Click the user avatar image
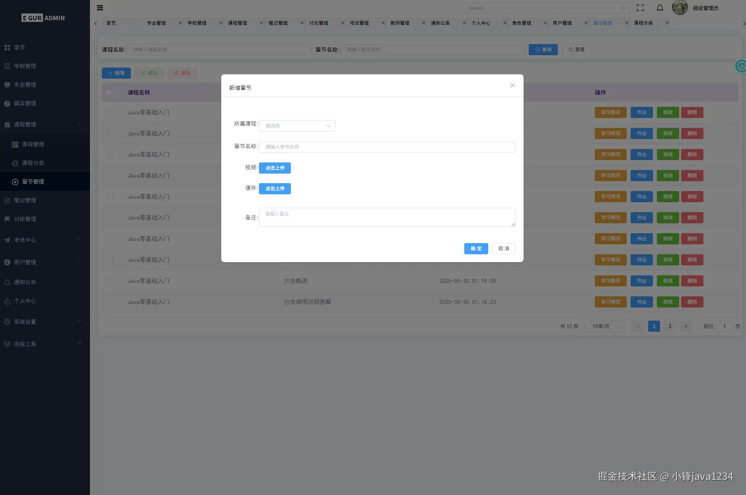The width and height of the screenshot is (746, 495). [680, 8]
